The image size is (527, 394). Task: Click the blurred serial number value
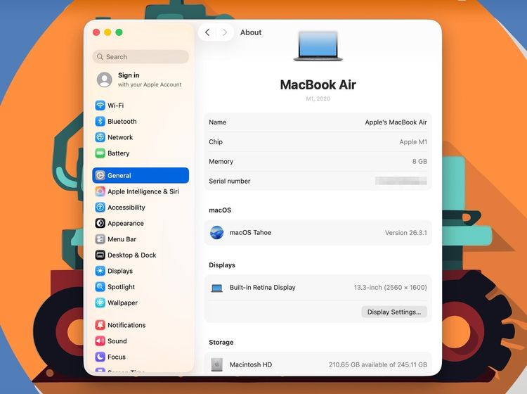click(x=401, y=181)
